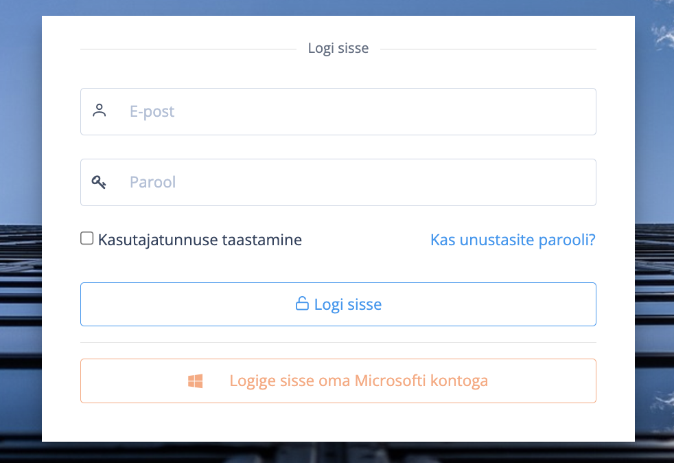Click the open padlock icon on login button
674x463 pixels.
[301, 304]
